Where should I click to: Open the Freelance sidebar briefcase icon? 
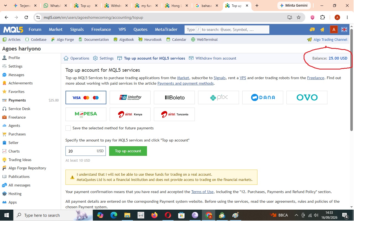4,117
